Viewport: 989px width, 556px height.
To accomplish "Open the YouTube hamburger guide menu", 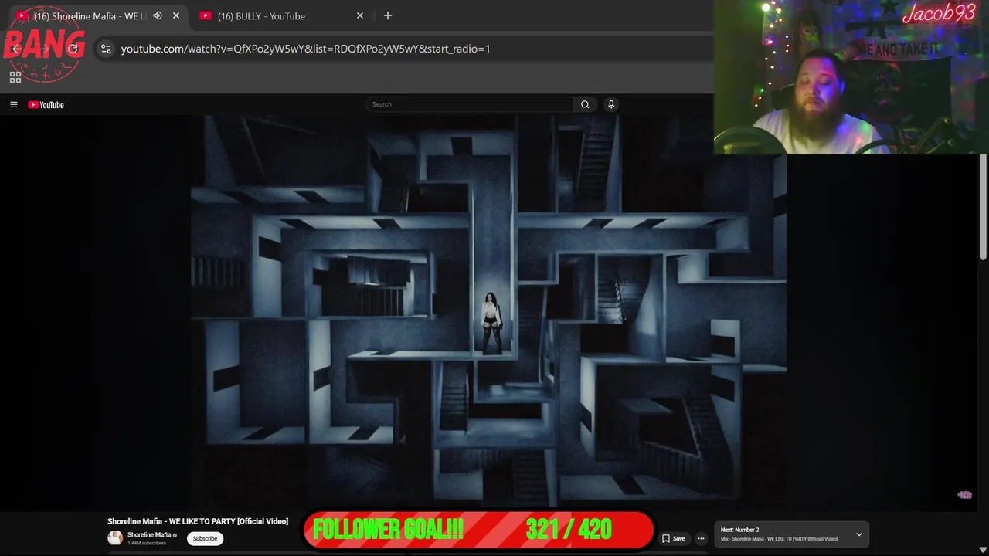I will click(13, 105).
